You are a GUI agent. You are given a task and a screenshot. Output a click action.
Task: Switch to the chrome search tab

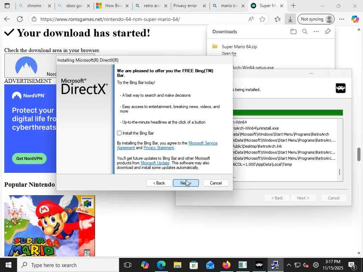point(34,6)
